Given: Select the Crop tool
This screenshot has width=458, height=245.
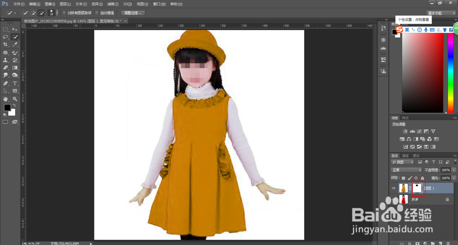Looking at the screenshot, I should [5, 44].
